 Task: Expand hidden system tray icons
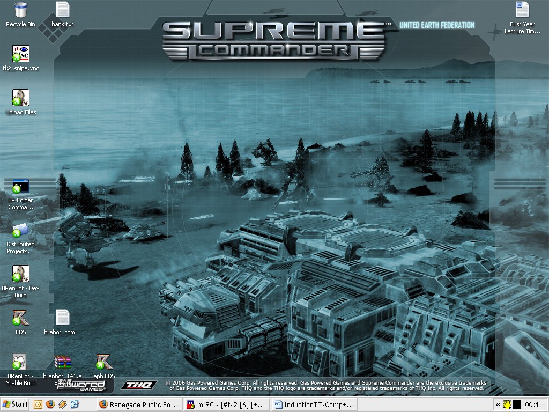(498, 405)
